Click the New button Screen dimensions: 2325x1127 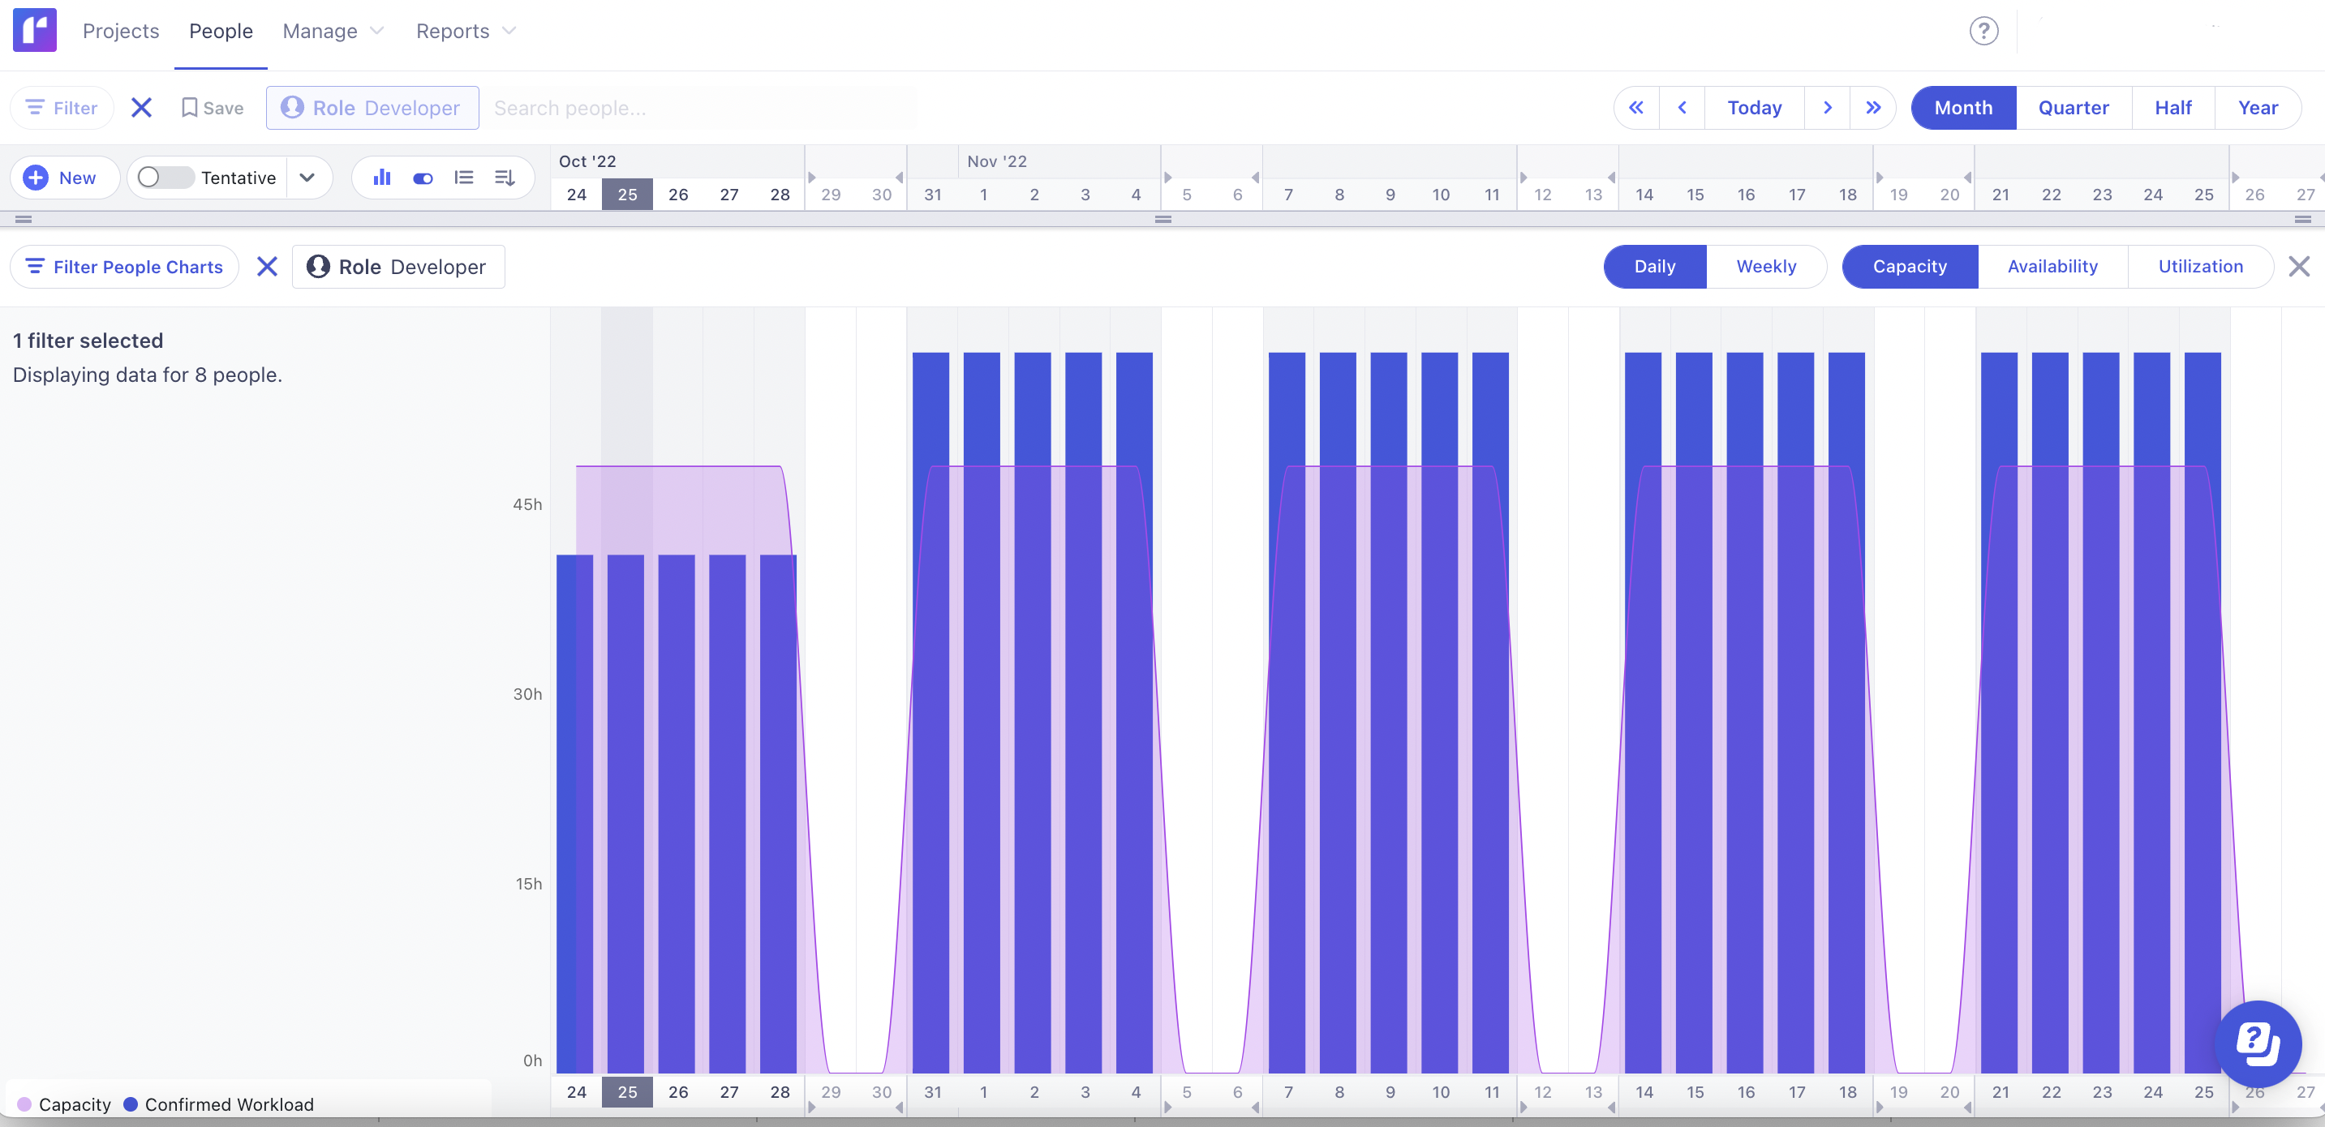pyautogui.click(x=64, y=177)
